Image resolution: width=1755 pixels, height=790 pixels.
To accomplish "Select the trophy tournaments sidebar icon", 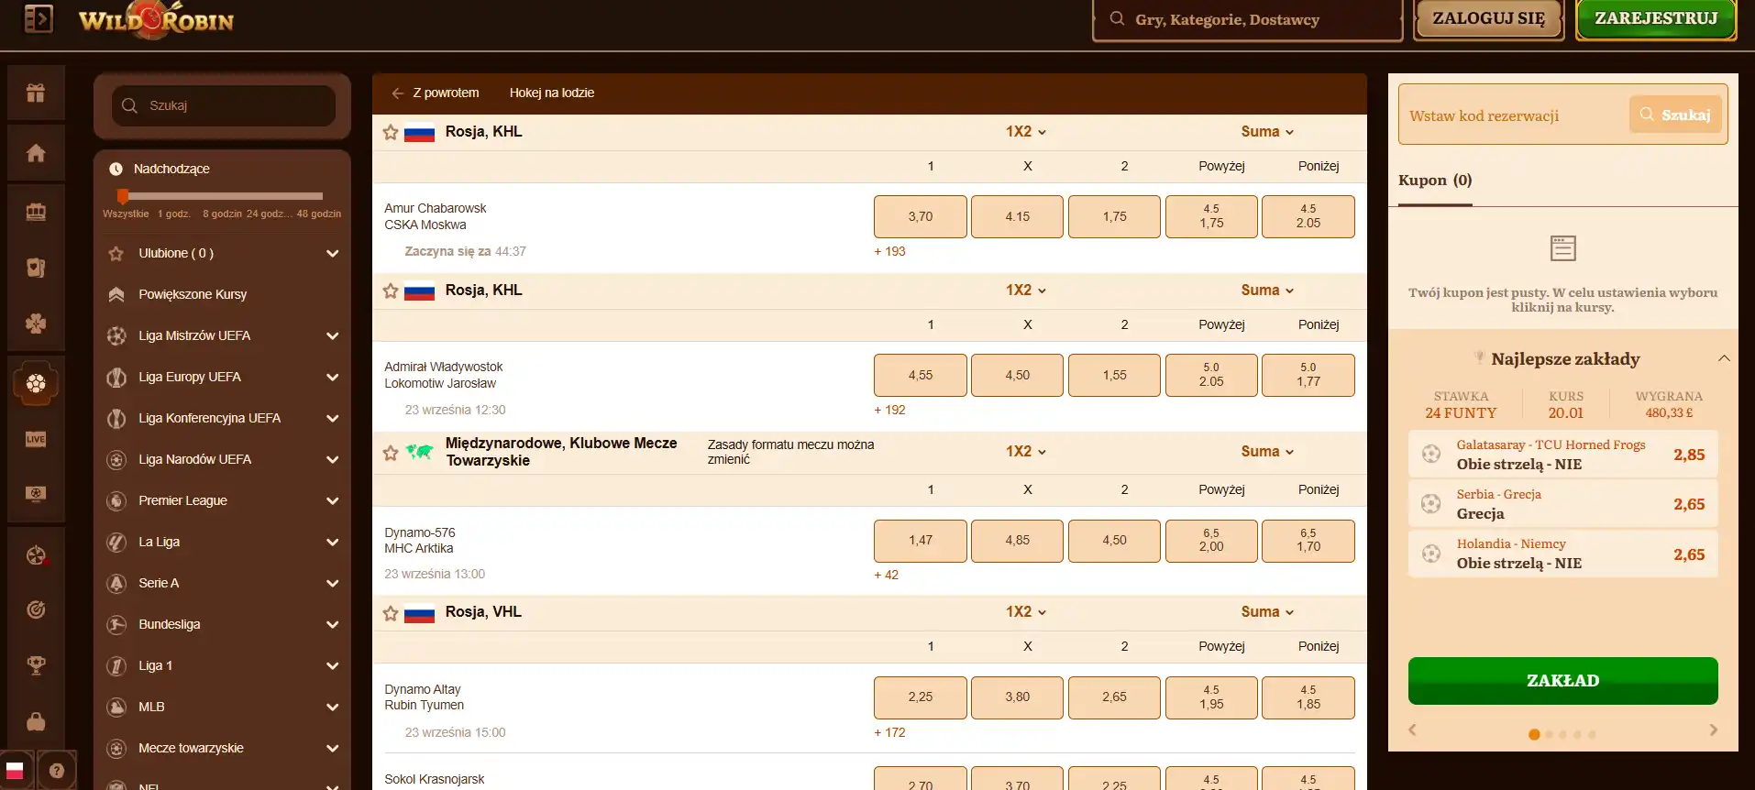I will 36,665.
